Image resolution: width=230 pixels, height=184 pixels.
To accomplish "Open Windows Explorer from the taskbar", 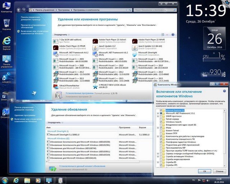I will pyautogui.click(x=27, y=180).
